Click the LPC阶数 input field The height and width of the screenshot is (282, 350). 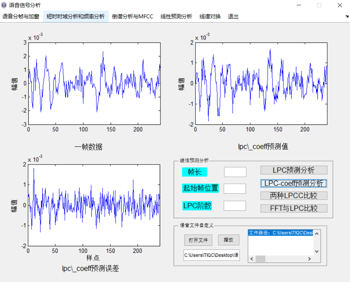tap(235, 206)
